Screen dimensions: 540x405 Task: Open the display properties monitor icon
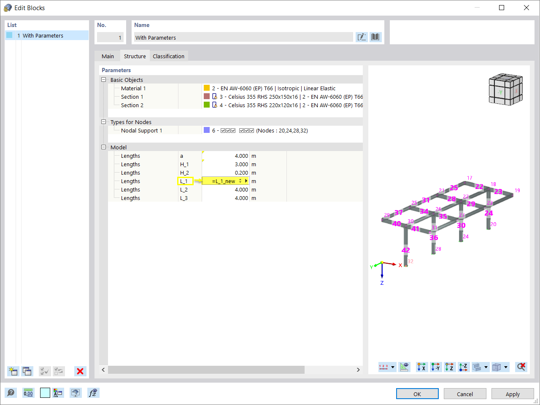click(x=76, y=393)
